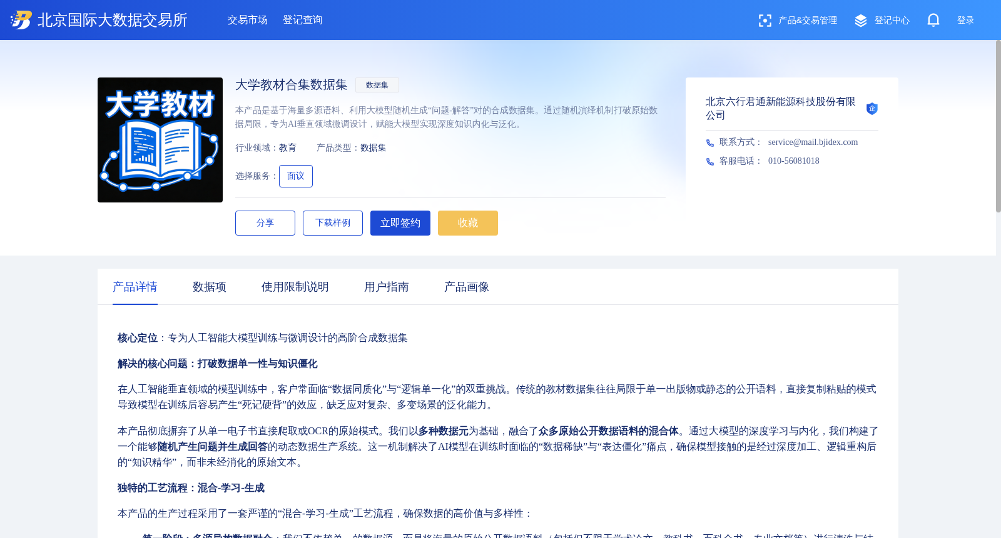Click the 大学教材 product cover image
The width and height of the screenshot is (1001, 538).
point(160,140)
